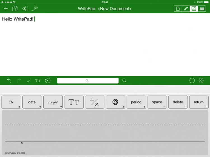Undo the last action
The width and height of the screenshot is (210, 157).
[x=9, y=80]
